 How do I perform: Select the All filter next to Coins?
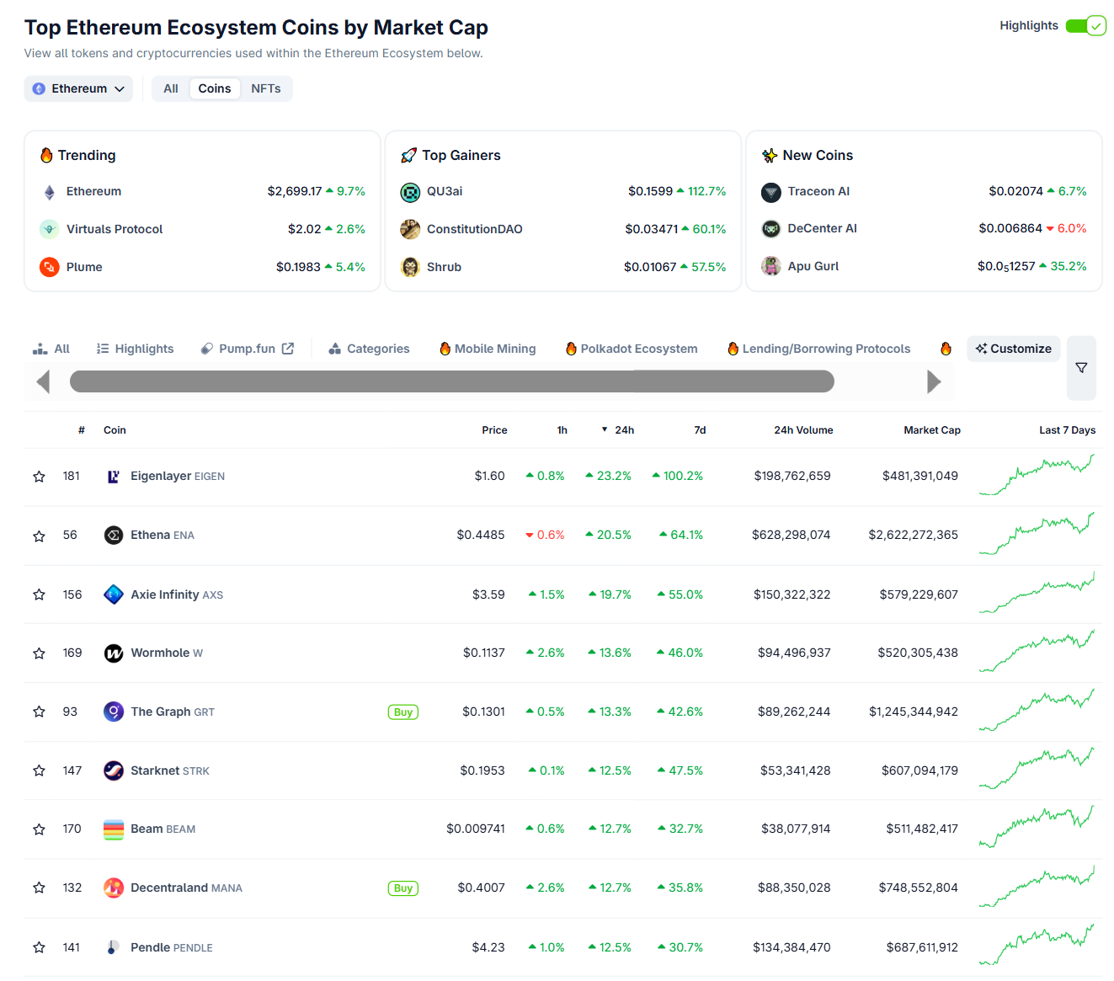pos(171,88)
